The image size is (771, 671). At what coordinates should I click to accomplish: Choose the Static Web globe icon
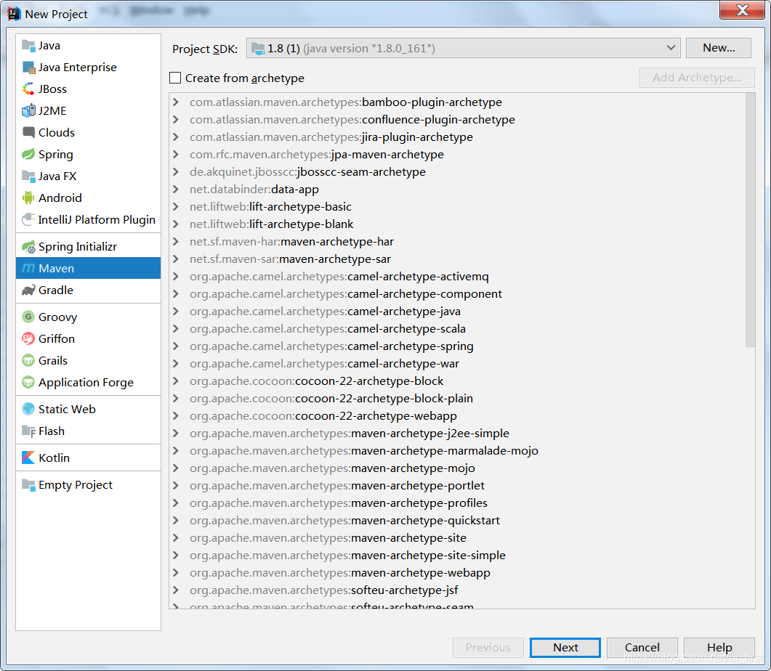pos(28,409)
